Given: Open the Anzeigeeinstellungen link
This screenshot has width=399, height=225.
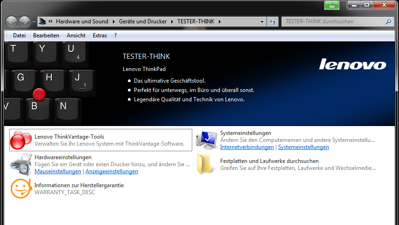Looking at the screenshot, I should tap(112, 171).
